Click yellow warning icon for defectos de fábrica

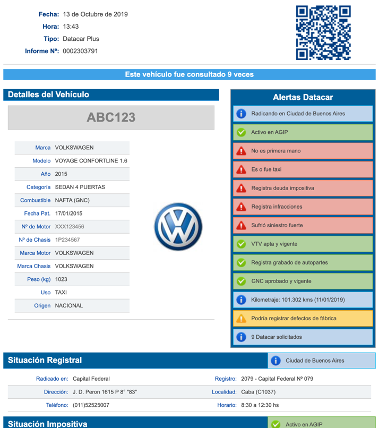(241, 318)
